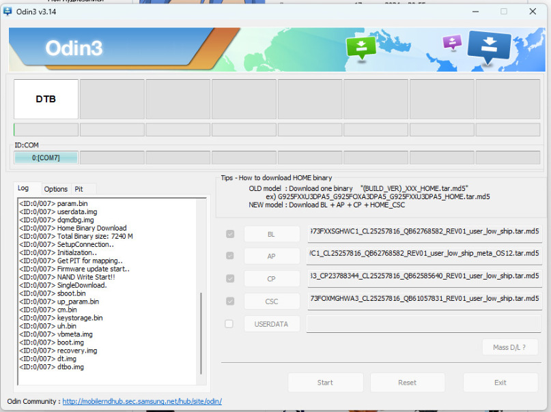551x412 pixels.
Task: Open the Pit tab
Action: click(79, 189)
